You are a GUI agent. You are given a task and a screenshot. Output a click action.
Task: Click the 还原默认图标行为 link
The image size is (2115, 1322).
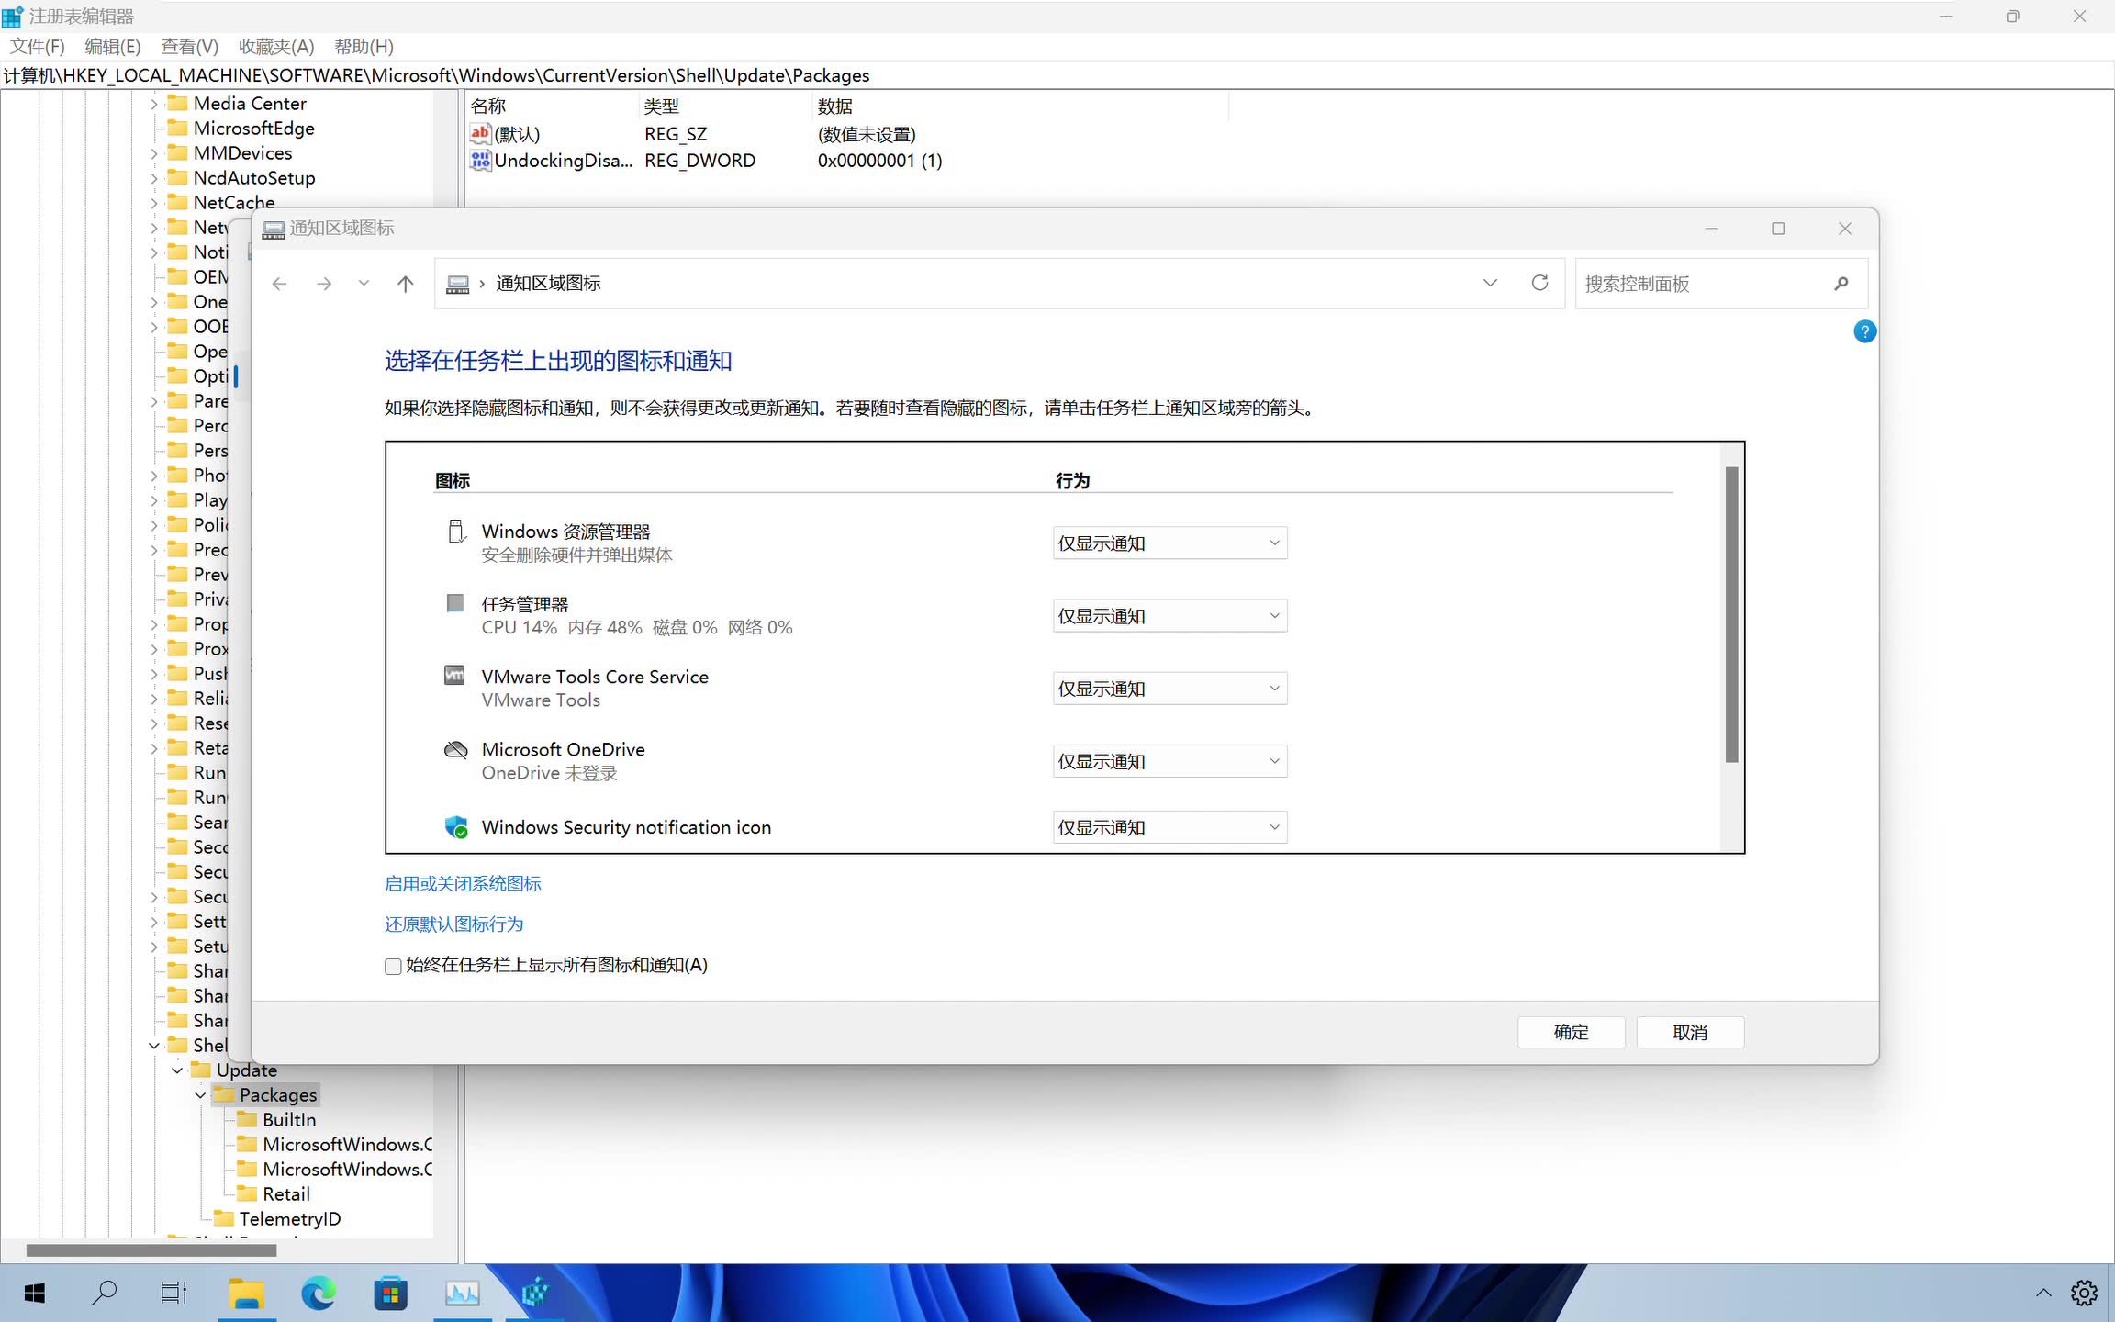pos(453,924)
